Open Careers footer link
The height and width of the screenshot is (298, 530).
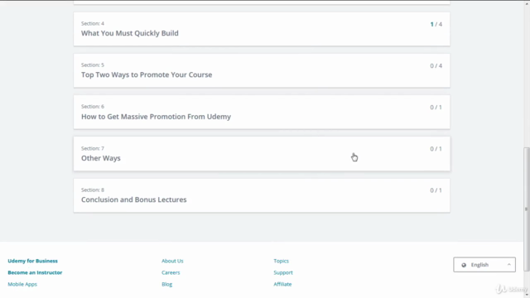point(171,272)
